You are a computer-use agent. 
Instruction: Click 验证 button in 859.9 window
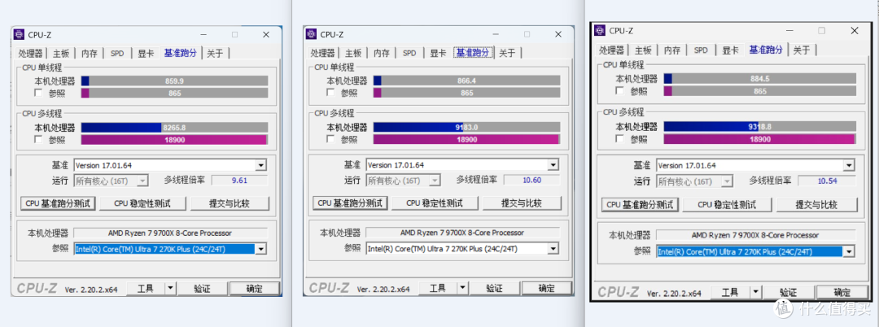click(202, 289)
